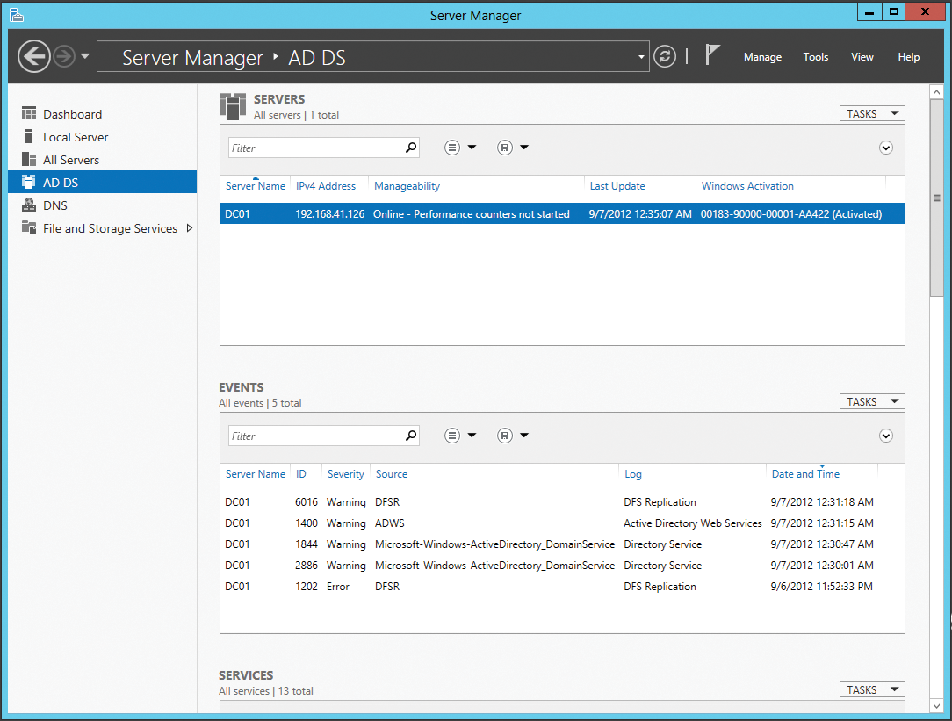Image resolution: width=952 pixels, height=721 pixels.
Task: Click the search magnifier in the Servers filter
Action: click(410, 147)
